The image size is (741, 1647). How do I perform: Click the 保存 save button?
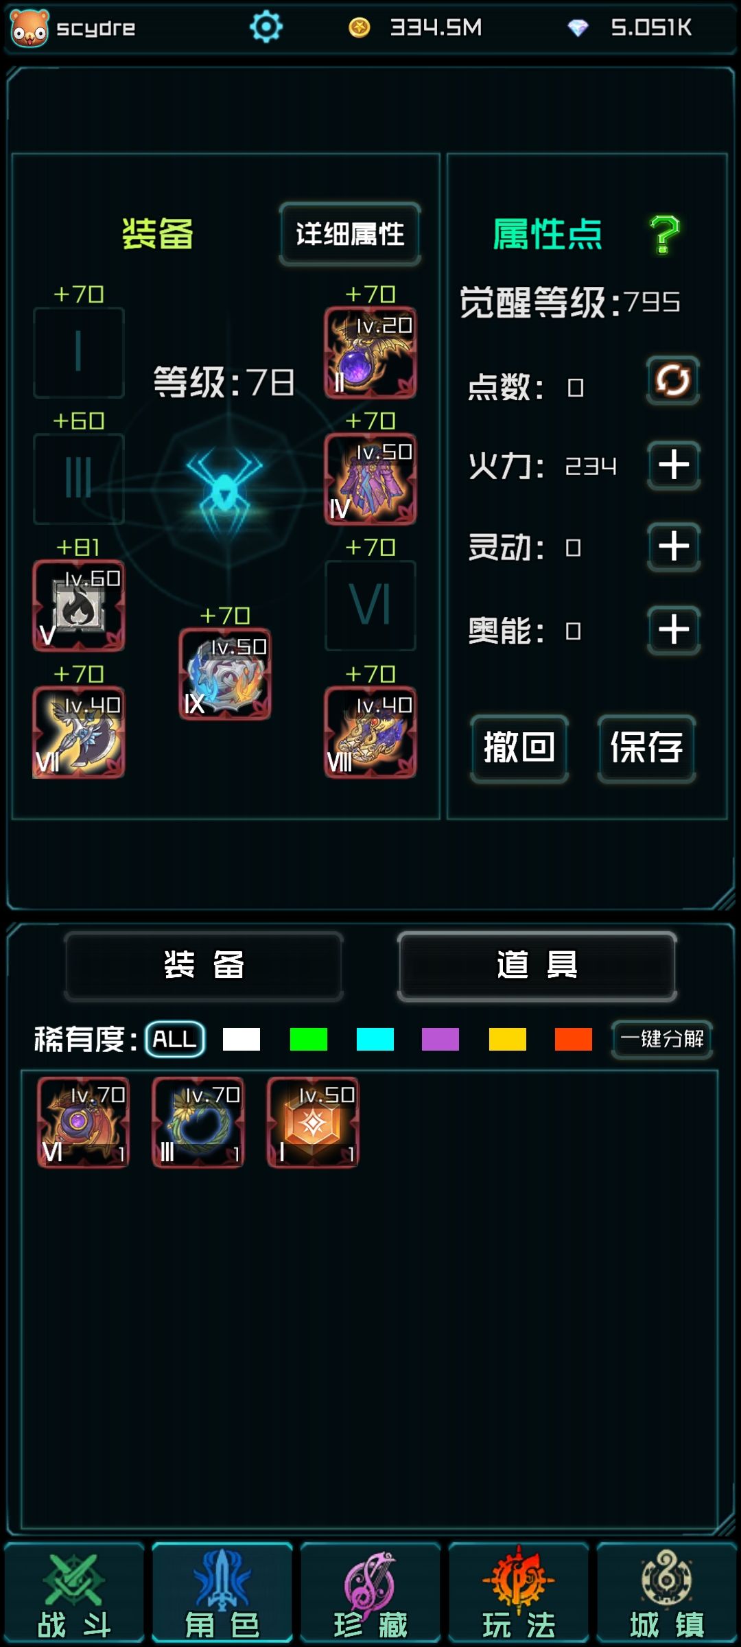tap(646, 748)
